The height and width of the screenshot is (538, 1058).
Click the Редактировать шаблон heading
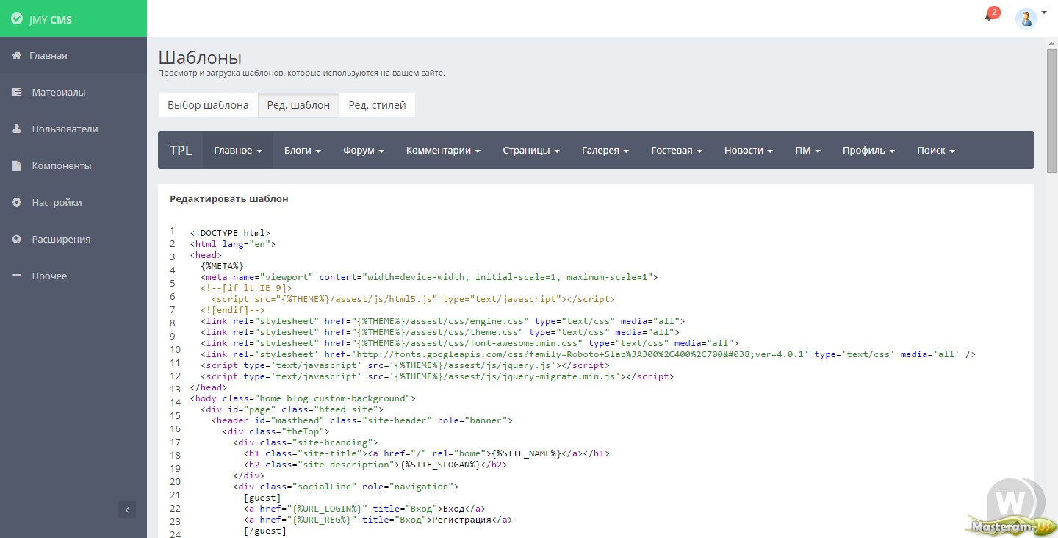tap(229, 198)
